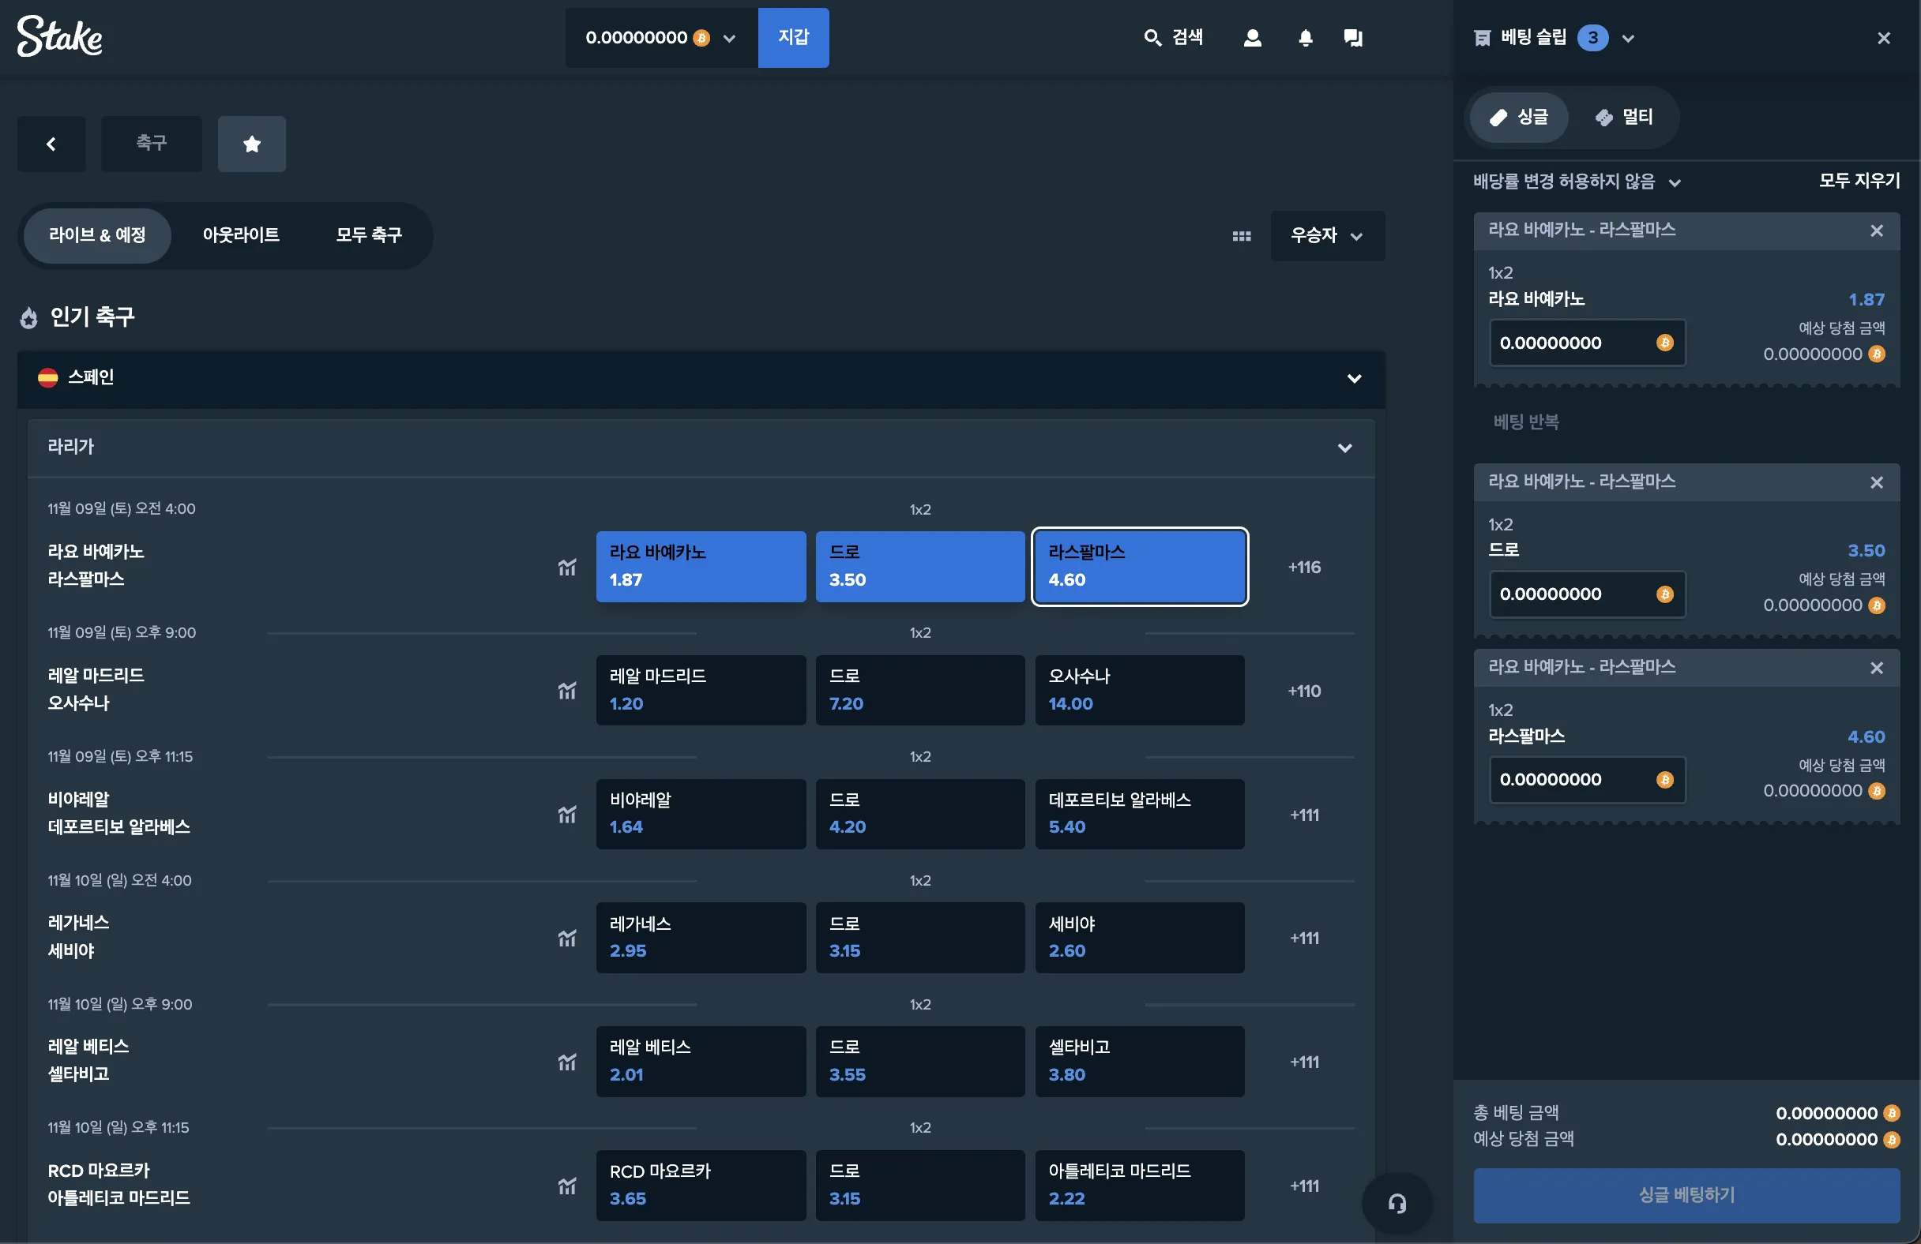Switch to 아웃라이트 tab
This screenshot has width=1921, height=1244.
tap(242, 235)
